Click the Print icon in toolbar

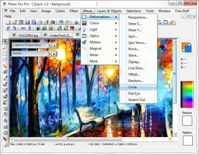coord(40,22)
